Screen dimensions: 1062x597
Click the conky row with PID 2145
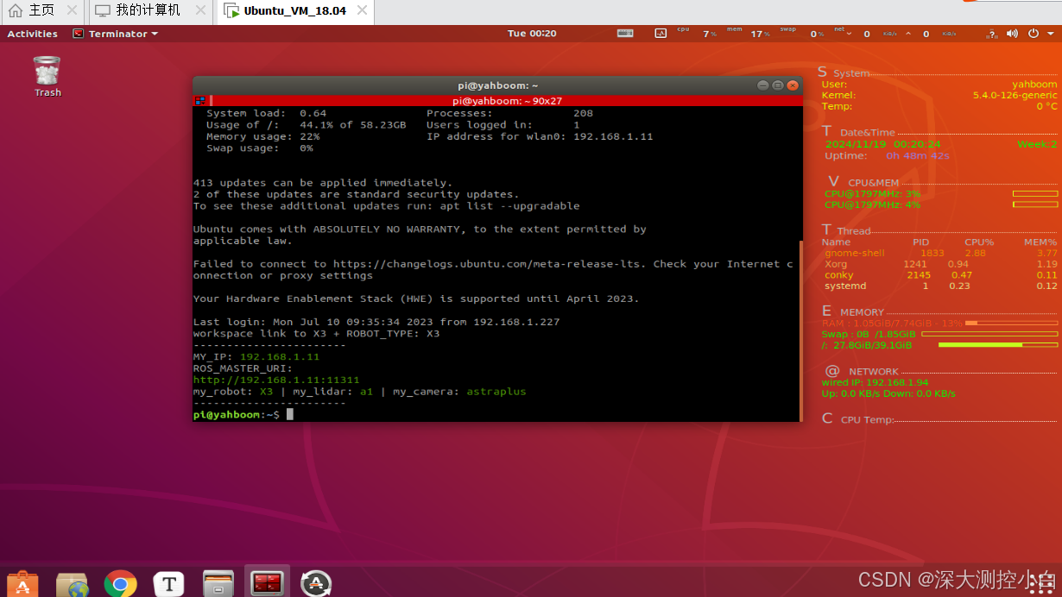pyautogui.click(x=940, y=275)
